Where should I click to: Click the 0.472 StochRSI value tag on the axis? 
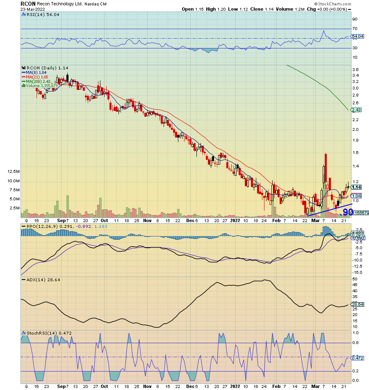pos(358,358)
